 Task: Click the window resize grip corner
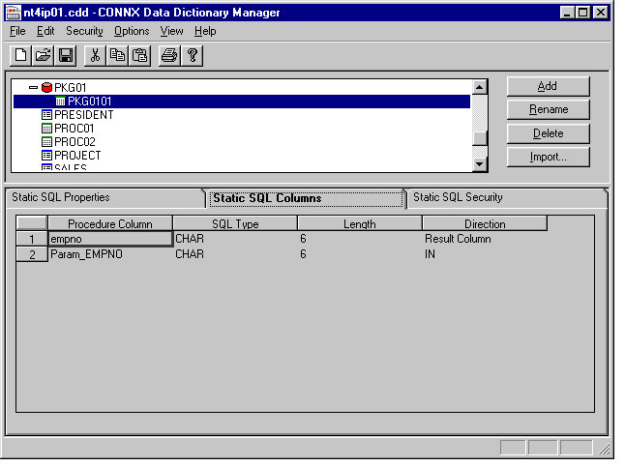point(604,450)
